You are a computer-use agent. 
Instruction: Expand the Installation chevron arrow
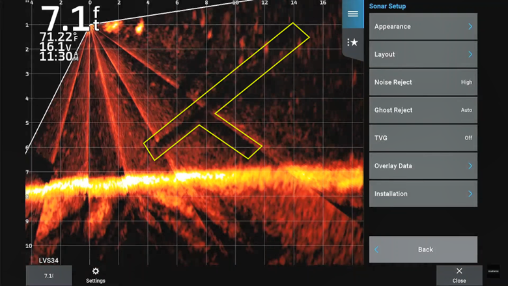(x=470, y=193)
